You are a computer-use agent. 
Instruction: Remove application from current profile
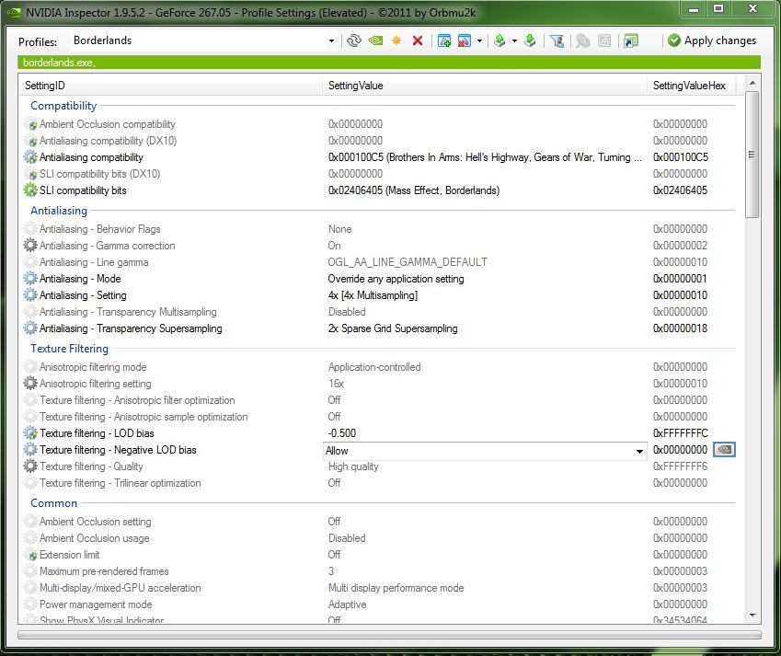tap(465, 40)
